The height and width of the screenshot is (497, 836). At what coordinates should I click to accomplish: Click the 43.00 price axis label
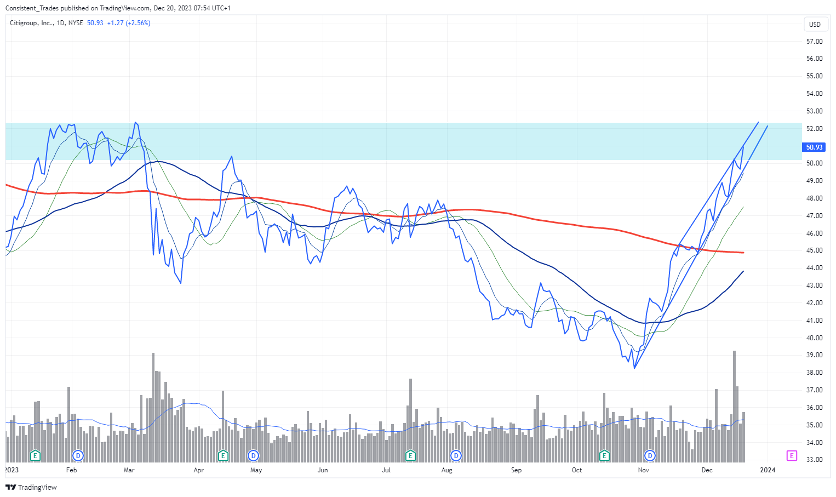pyautogui.click(x=814, y=285)
